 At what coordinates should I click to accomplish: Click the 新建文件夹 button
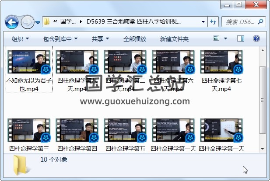pyautogui.click(x=174, y=38)
